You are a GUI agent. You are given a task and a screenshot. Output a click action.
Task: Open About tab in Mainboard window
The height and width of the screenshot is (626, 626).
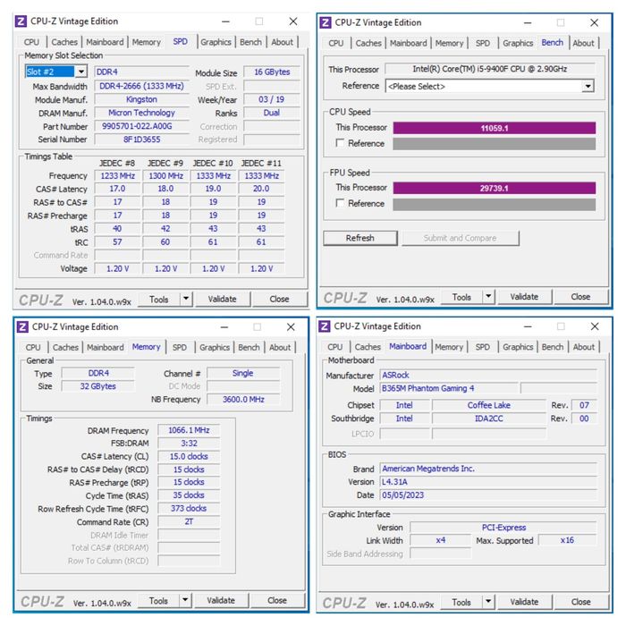pyautogui.click(x=584, y=347)
